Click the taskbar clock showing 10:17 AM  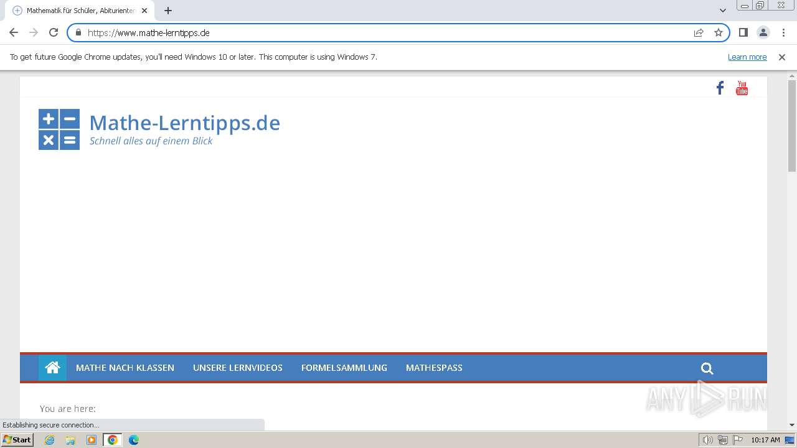[765, 440]
